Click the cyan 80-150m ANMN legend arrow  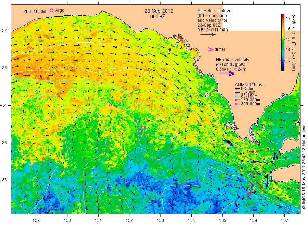237,96
